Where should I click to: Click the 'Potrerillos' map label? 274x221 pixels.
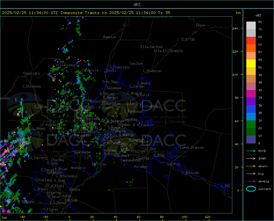(x=56, y=125)
